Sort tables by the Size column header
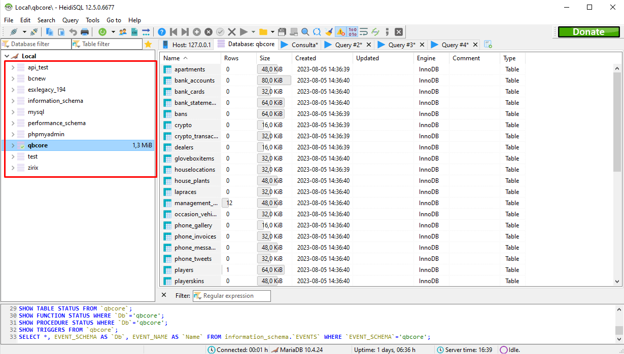624x354 pixels. click(x=273, y=58)
